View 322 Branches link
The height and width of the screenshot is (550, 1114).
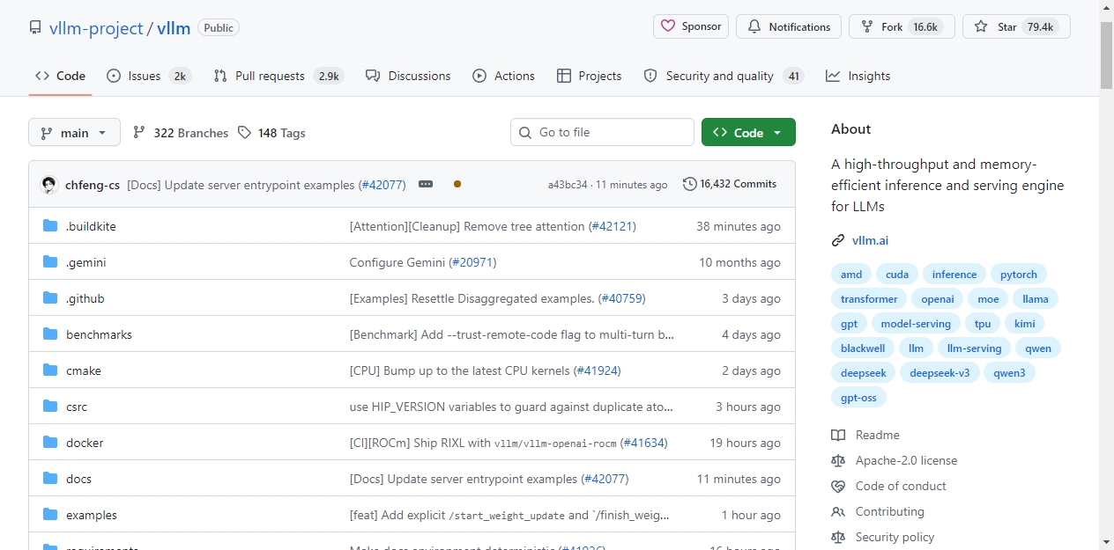pos(181,133)
